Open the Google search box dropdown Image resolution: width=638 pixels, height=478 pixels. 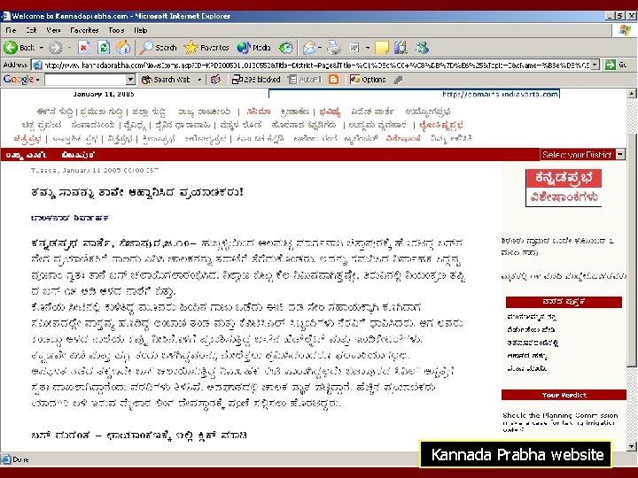130,80
